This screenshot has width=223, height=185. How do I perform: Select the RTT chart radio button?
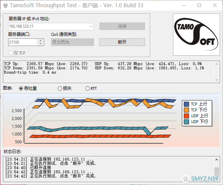pyautogui.click(x=88, y=88)
